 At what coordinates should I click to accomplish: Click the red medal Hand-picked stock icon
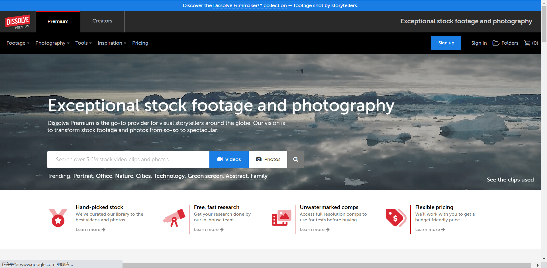[x=58, y=218]
